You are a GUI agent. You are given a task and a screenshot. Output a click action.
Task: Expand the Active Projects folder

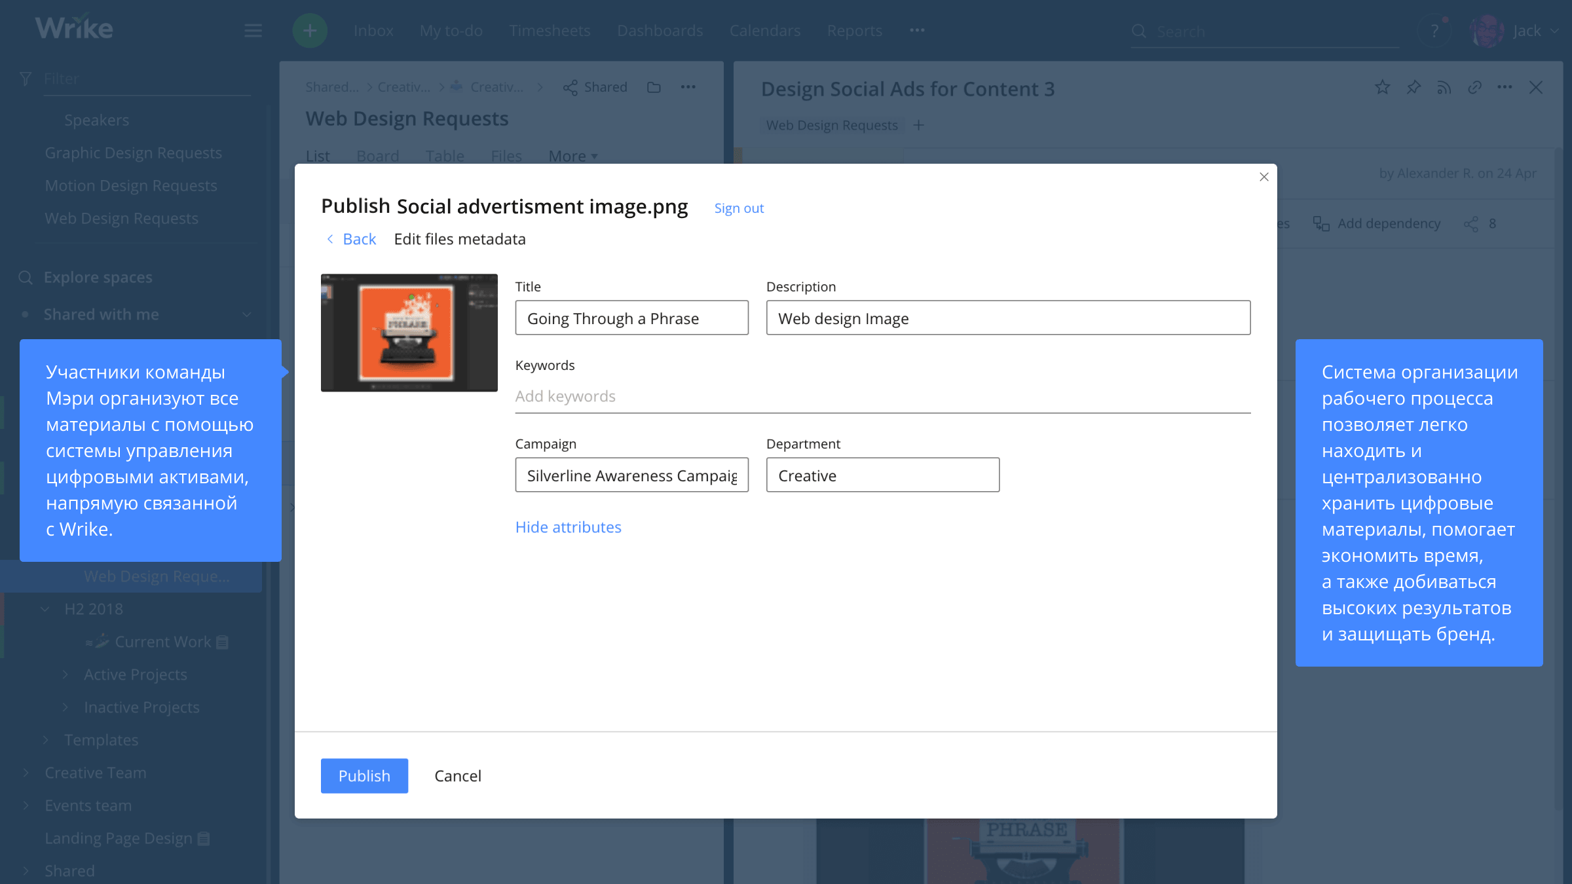65,674
